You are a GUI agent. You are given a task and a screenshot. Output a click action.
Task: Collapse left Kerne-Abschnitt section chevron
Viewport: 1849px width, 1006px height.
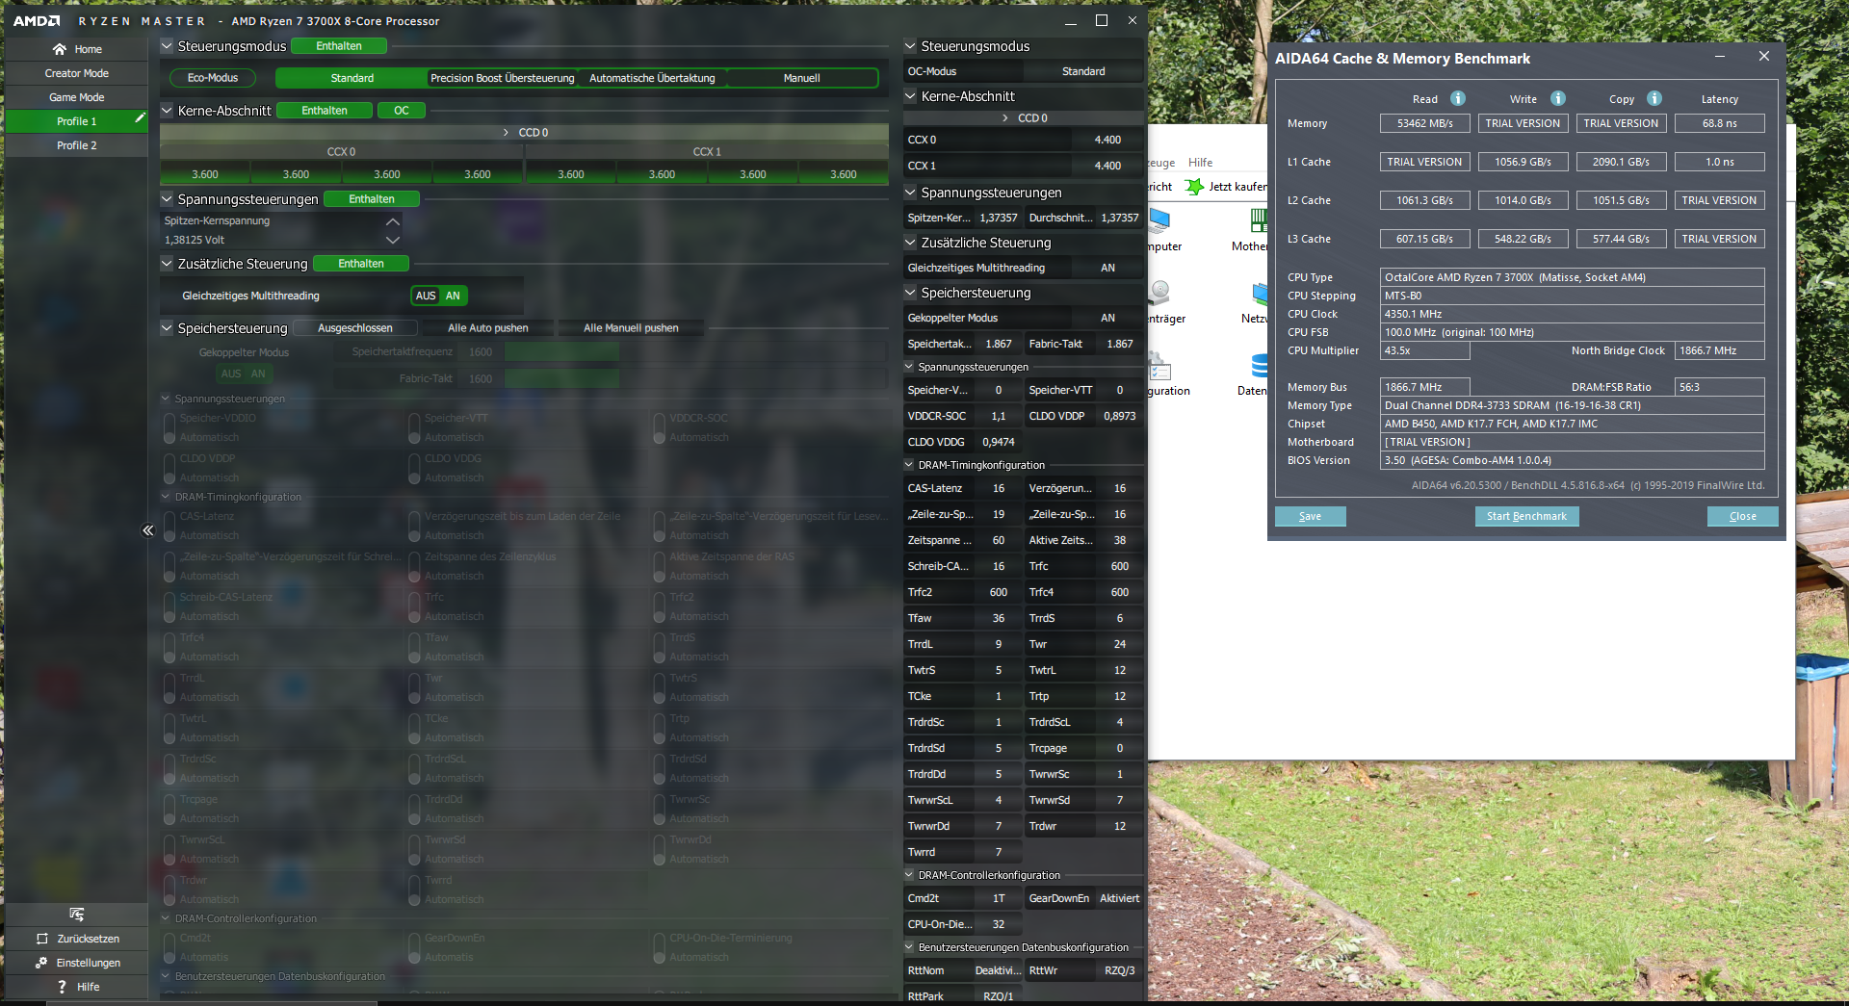coord(167,111)
